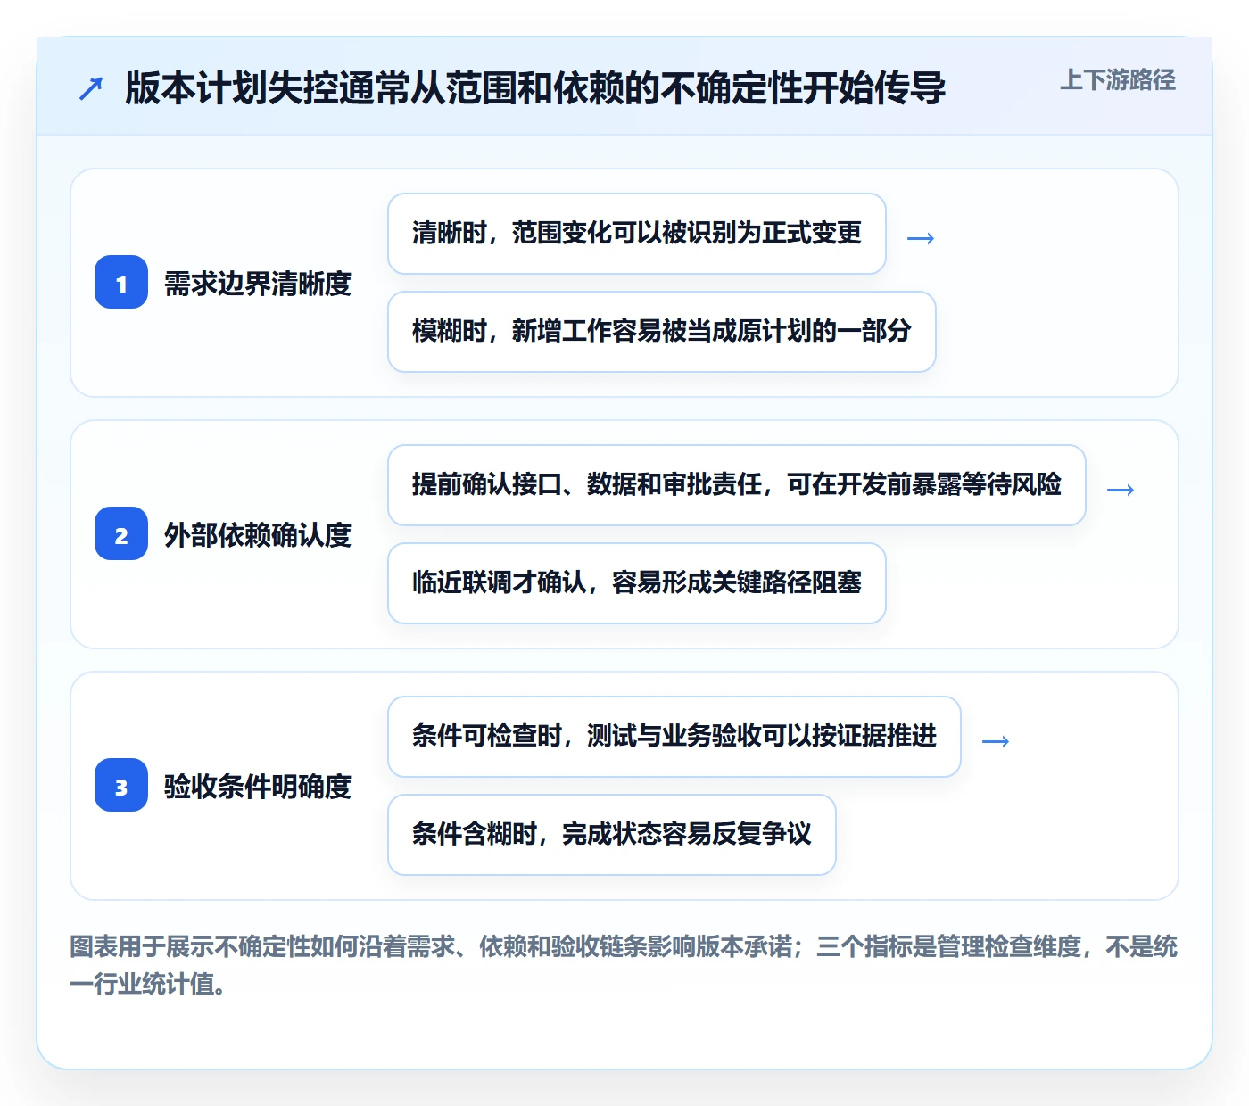This screenshot has height=1106, width=1249.
Task: Click the arrow after 清晰时，范围变化可以被识别为正式变更
Action: tap(921, 238)
